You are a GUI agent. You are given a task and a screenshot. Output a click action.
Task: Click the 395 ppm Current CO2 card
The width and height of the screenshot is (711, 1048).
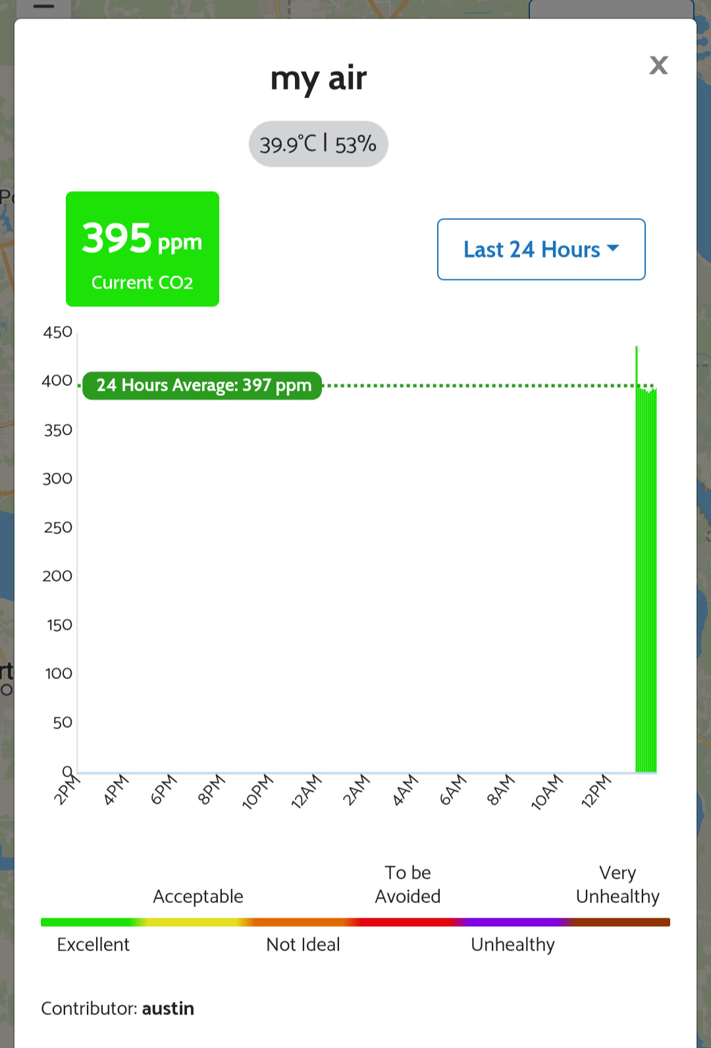point(142,249)
